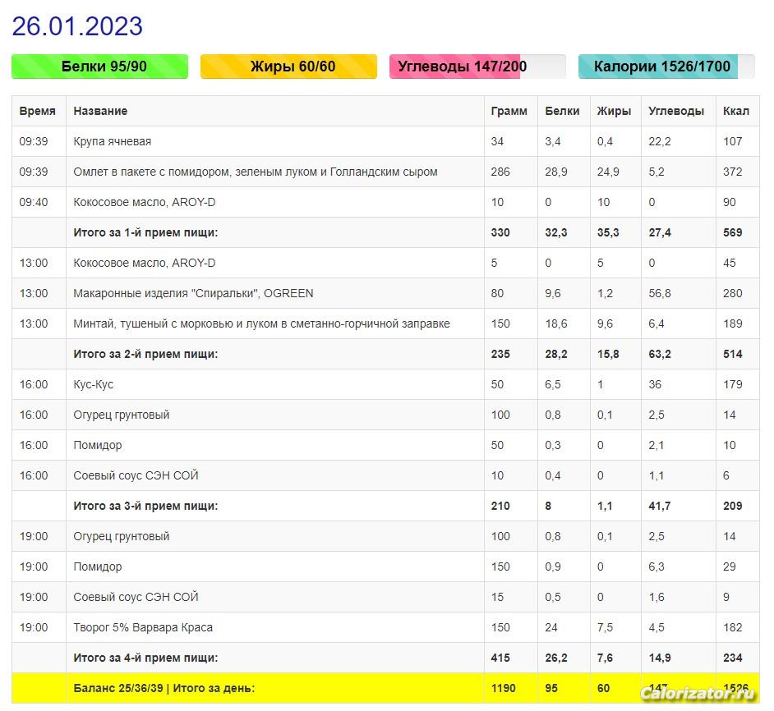
Task: Click fat value 24,9 in the omelet row
Action: coord(608,172)
